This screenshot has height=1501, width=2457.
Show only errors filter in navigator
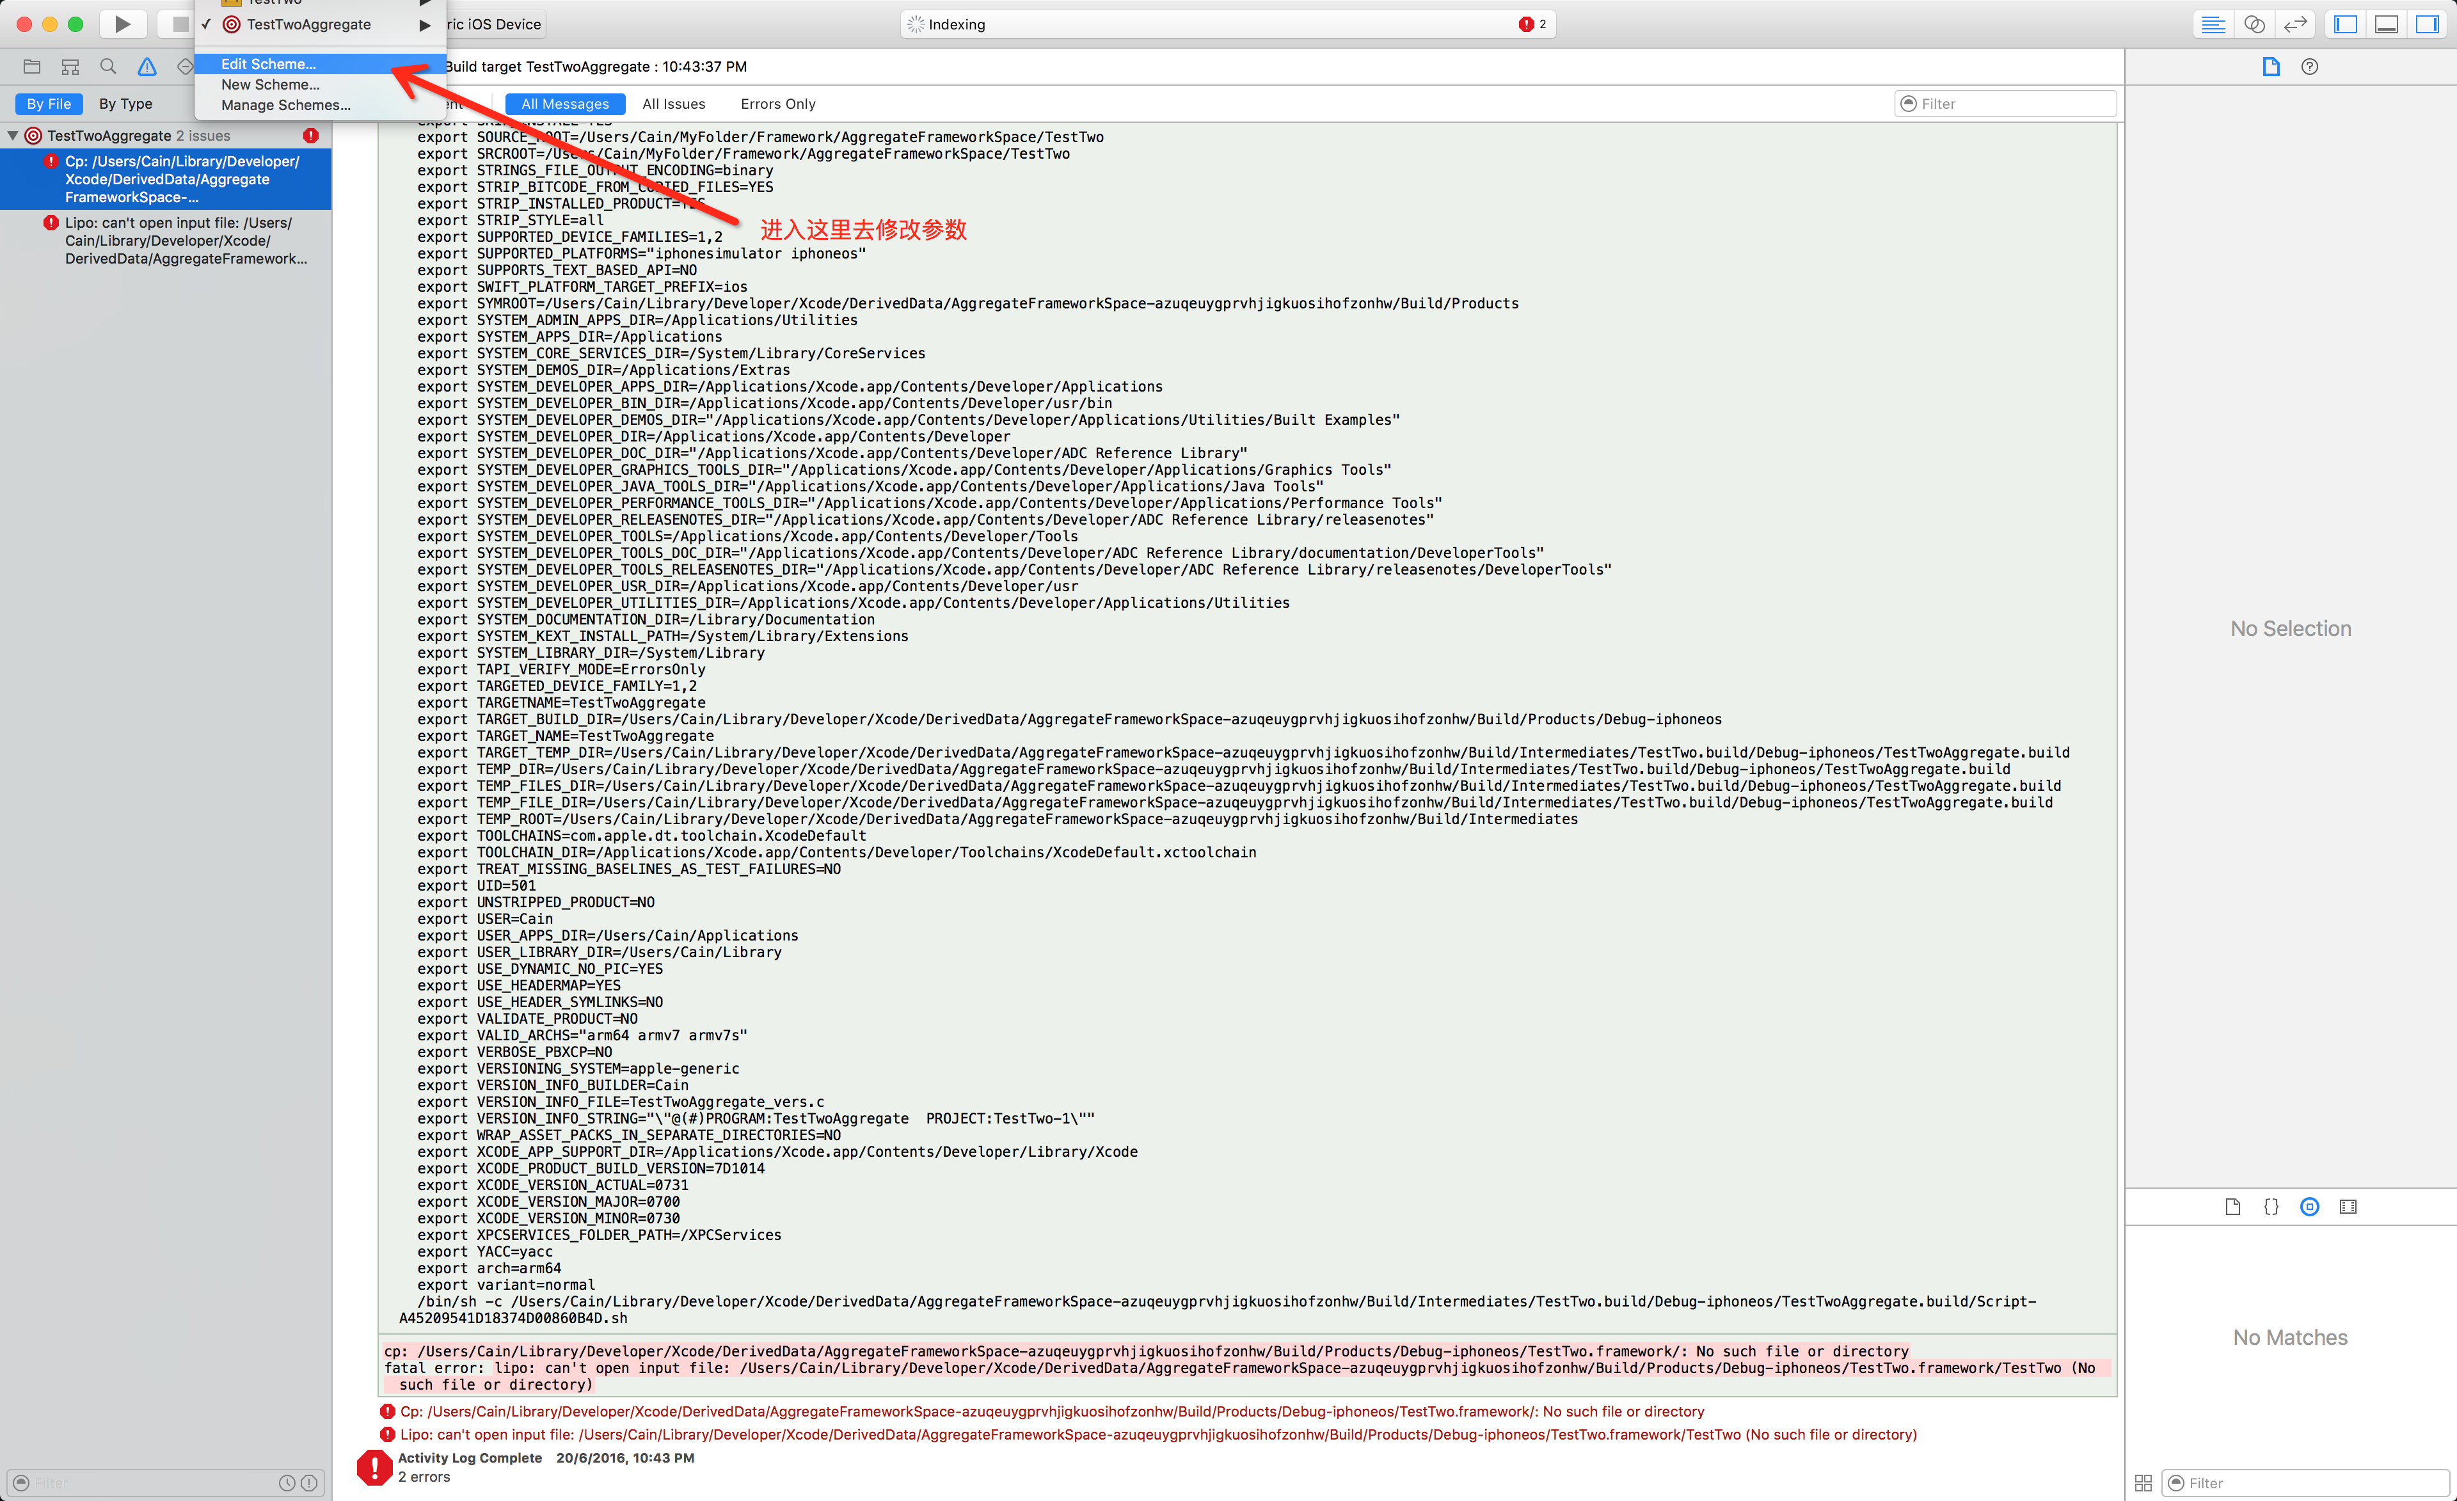click(x=309, y=1483)
